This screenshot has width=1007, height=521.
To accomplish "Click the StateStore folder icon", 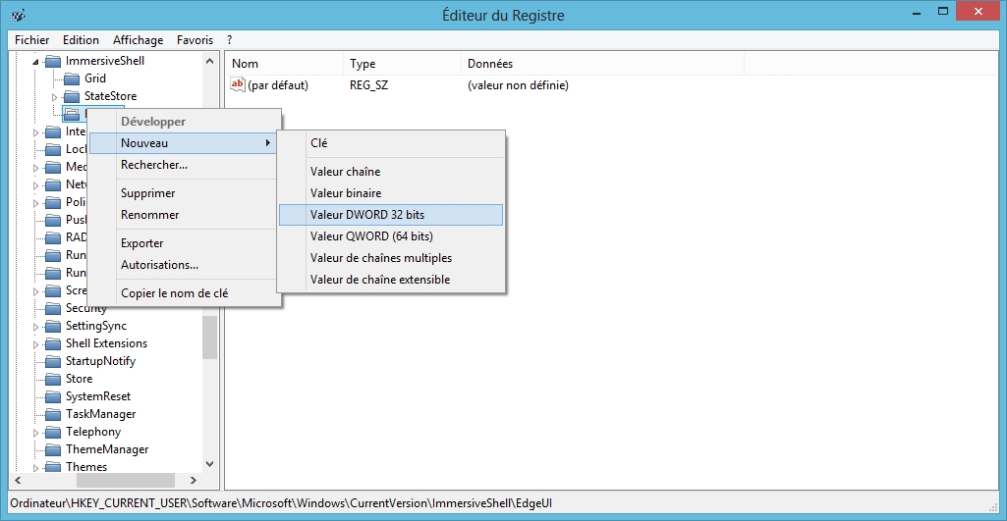I will tap(72, 96).
